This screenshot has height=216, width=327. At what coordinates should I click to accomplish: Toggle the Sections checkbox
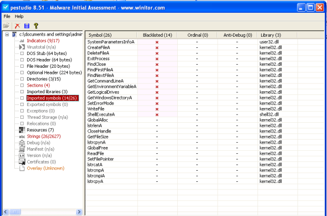pyautogui.click(x=22, y=86)
